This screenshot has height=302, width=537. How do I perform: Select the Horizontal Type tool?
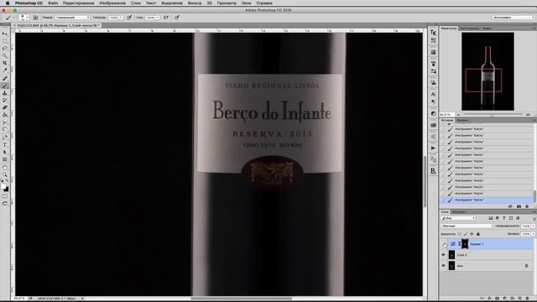(x=5, y=145)
